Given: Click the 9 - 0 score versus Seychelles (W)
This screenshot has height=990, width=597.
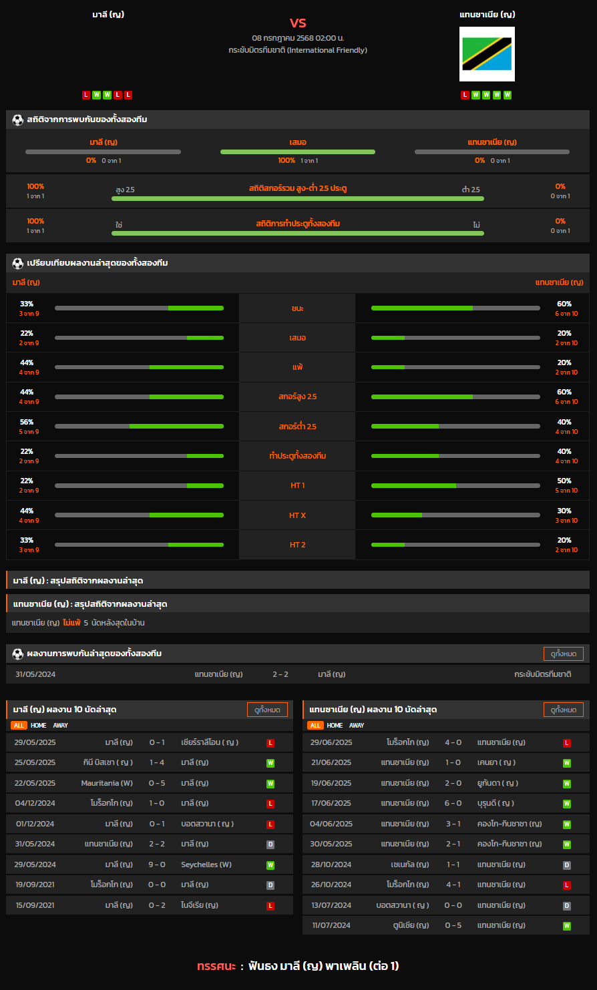Looking at the screenshot, I should coord(157,864).
